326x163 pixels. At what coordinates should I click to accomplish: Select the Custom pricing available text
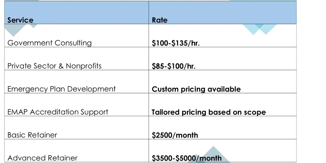point(196,89)
